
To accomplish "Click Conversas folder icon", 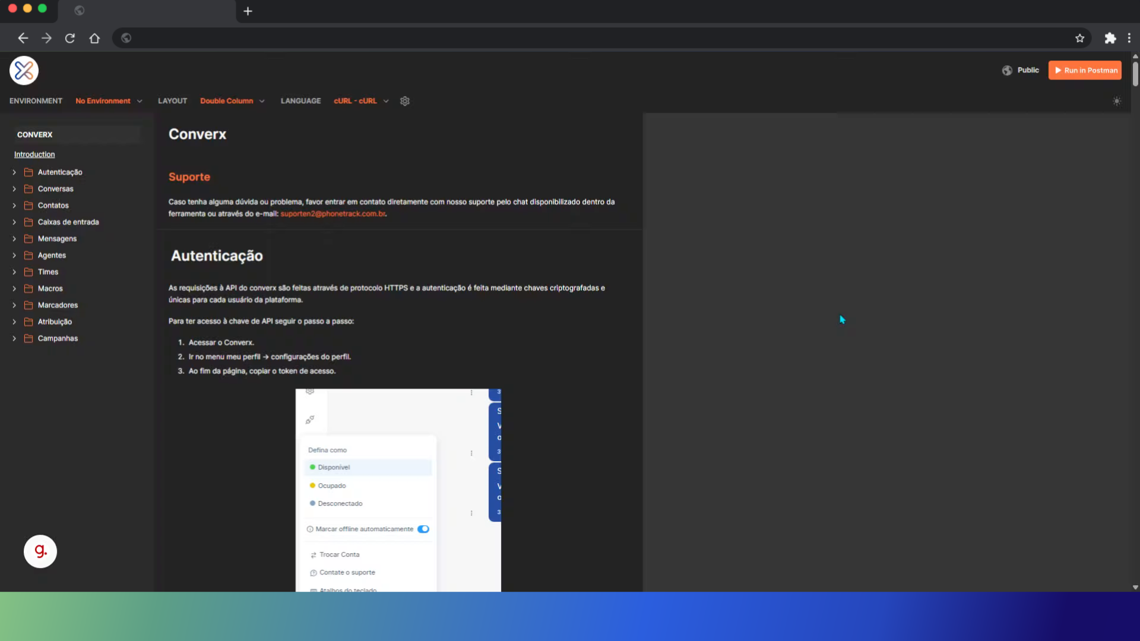I will (x=28, y=189).
